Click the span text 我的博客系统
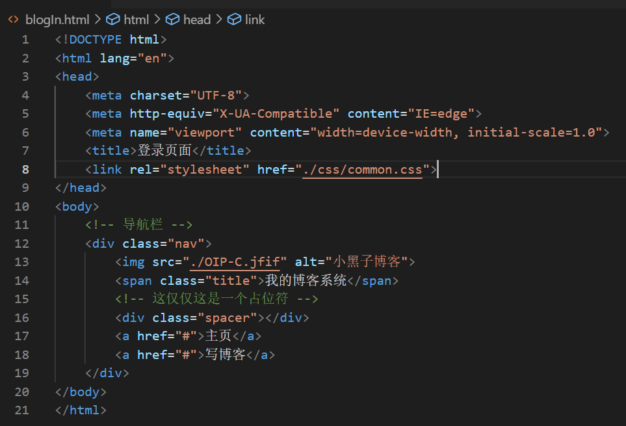Screen dimensions: 626x426 point(306,280)
